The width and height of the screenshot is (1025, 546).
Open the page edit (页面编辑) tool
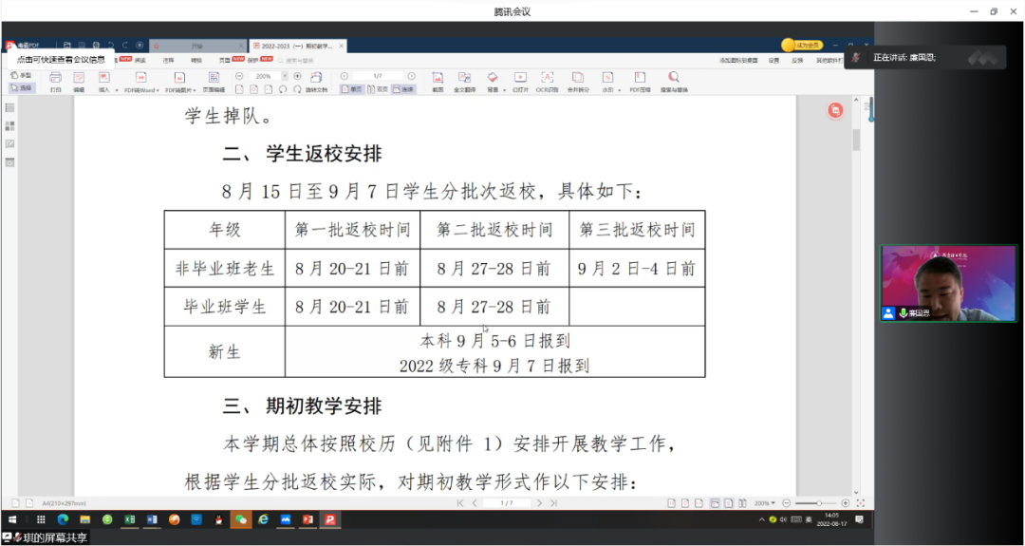(214, 80)
